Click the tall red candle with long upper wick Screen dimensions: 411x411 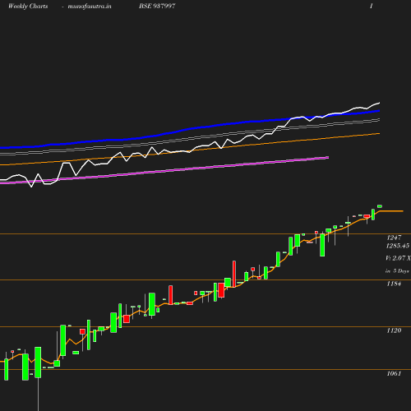pos(234,274)
